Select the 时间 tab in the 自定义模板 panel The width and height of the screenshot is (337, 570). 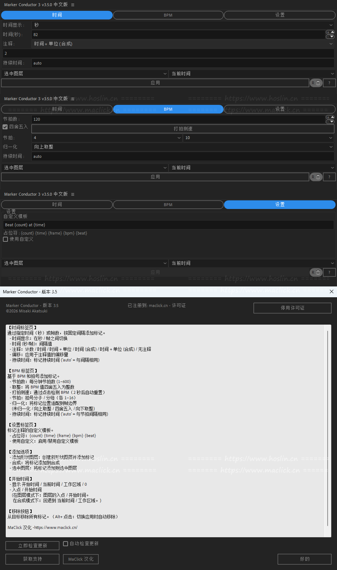[x=57, y=205]
